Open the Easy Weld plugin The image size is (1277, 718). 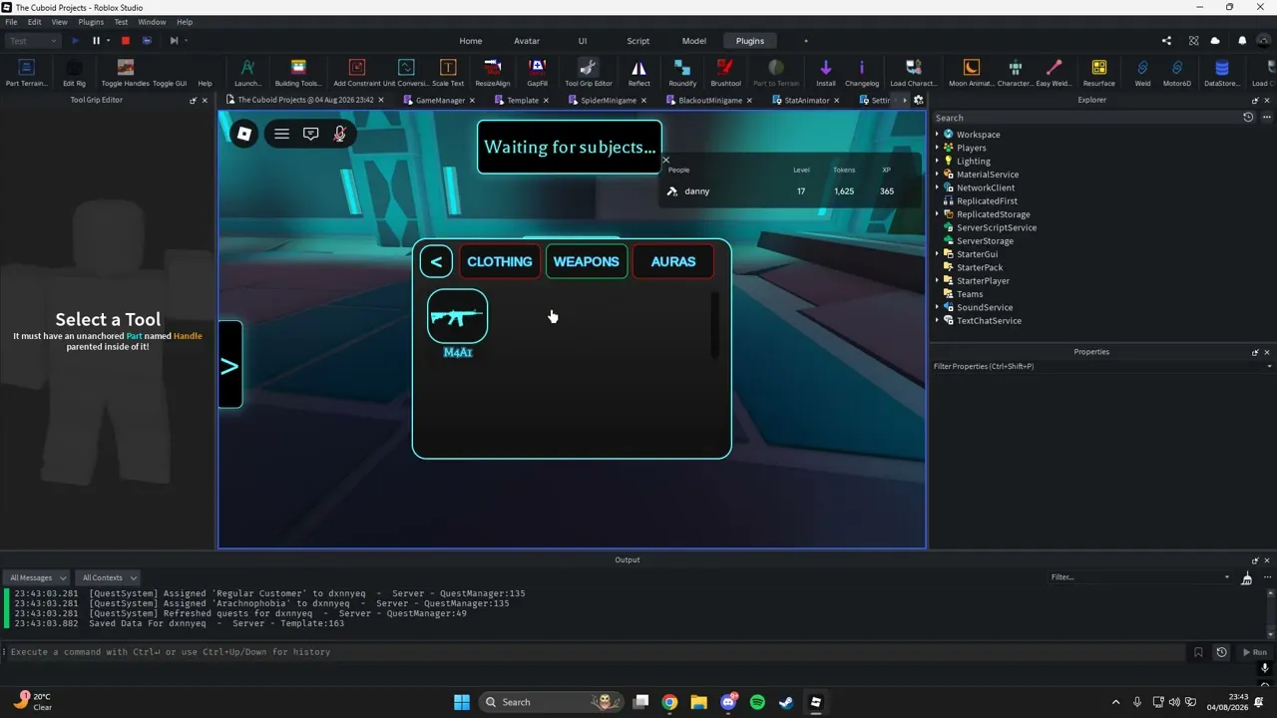[x=1054, y=72]
